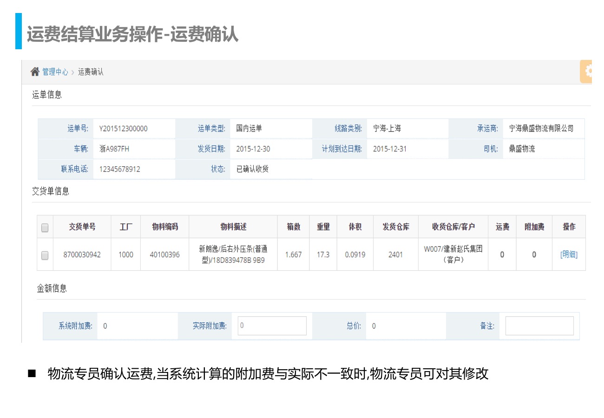Screen dimensions: 604x418
Task: Click the 物料描述 column header
Action: (x=233, y=227)
